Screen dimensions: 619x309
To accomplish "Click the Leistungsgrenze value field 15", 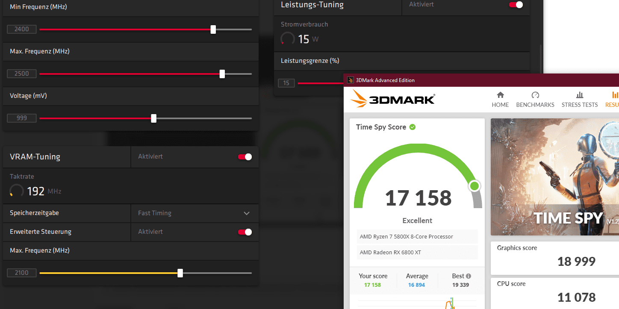I will (x=286, y=83).
